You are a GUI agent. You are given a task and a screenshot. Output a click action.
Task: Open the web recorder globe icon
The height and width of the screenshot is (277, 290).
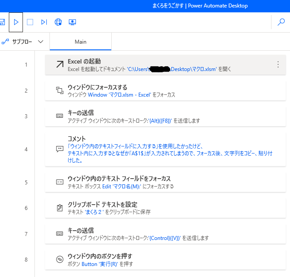(x=58, y=22)
